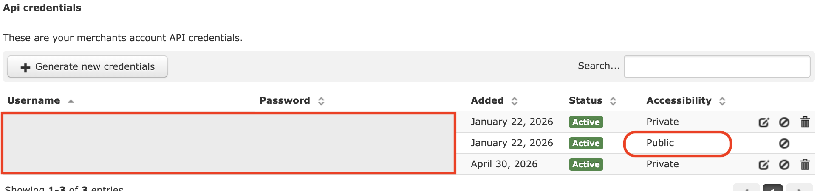Delete the April 30, 2026 credential
Image resolution: width=820 pixels, height=191 pixels.
[805, 165]
